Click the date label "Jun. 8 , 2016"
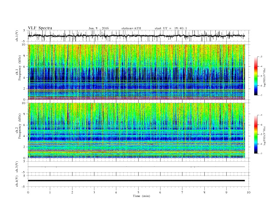This screenshot has height=216, width=280. (99, 28)
